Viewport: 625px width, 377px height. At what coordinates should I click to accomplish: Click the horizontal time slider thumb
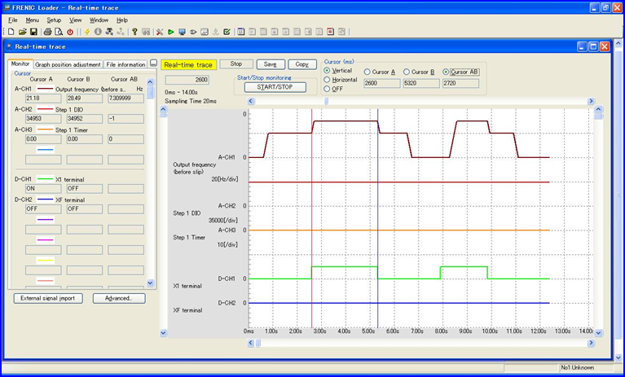[327, 100]
